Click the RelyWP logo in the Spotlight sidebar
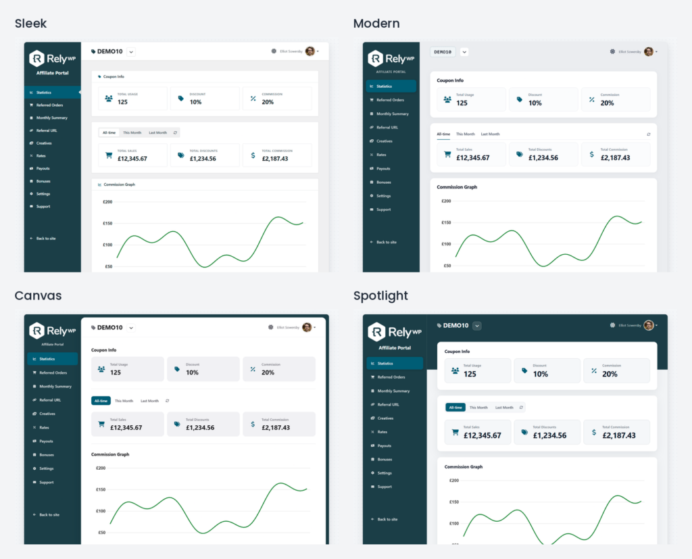 [395, 332]
